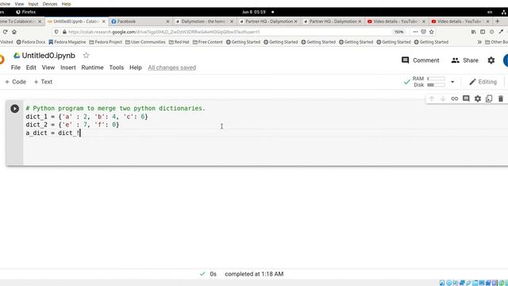Open the Colab Help menu
The image size is (508, 286).
136,68
